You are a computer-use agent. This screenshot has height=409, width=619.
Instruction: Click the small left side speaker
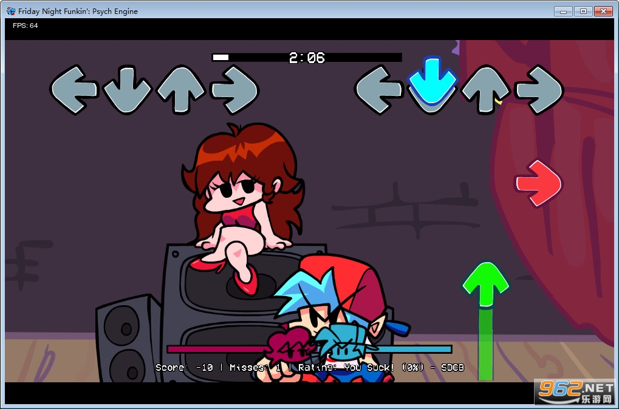[x=127, y=339]
